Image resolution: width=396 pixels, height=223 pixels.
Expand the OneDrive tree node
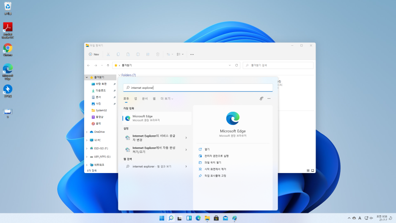pos(87,132)
